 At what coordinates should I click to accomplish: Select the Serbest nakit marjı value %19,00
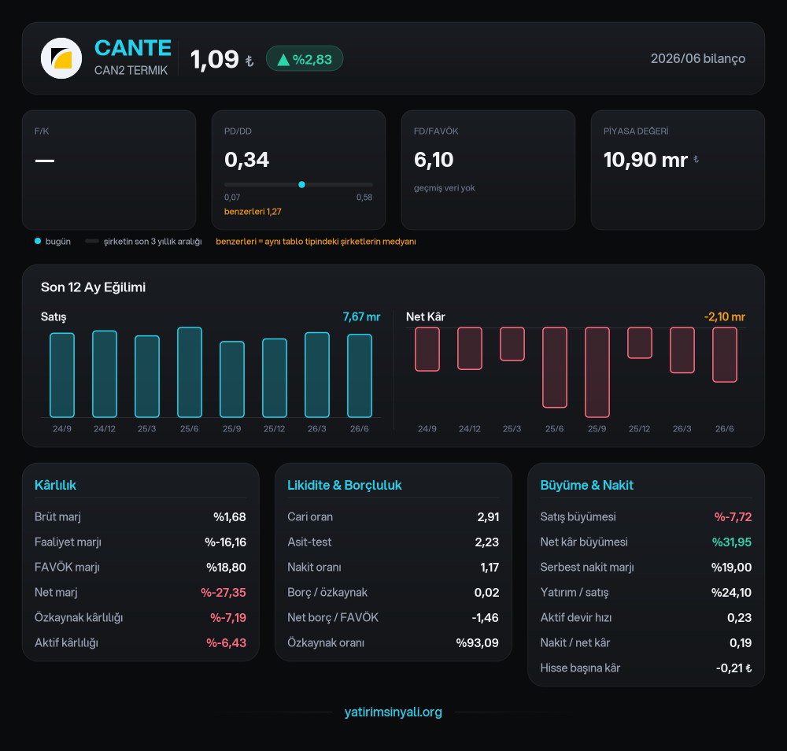click(731, 568)
